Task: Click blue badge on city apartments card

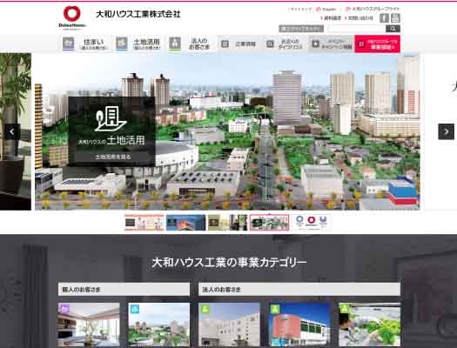Action: [134, 308]
